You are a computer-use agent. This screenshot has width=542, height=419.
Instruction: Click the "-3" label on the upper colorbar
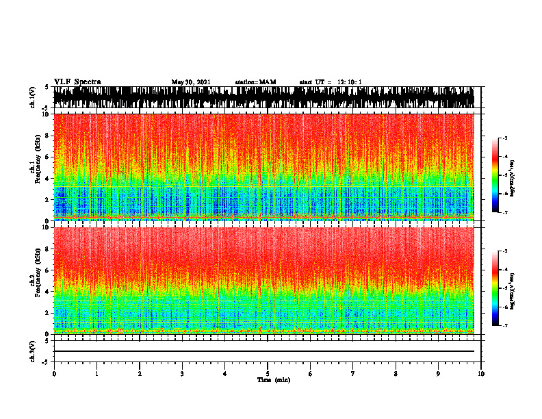(x=505, y=138)
